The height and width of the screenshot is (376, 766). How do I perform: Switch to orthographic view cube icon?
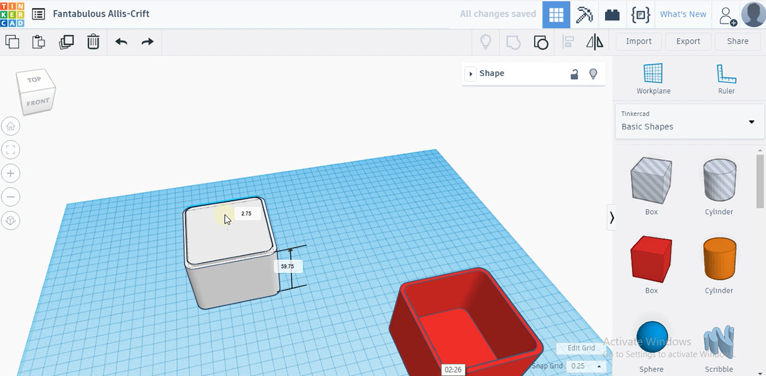click(10, 220)
